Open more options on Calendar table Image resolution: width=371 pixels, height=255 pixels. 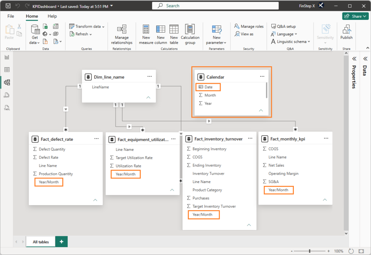262,77
